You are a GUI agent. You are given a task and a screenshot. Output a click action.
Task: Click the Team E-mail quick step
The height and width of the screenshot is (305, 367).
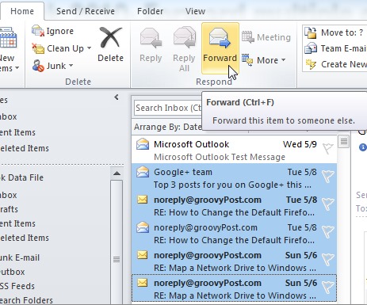click(335, 48)
